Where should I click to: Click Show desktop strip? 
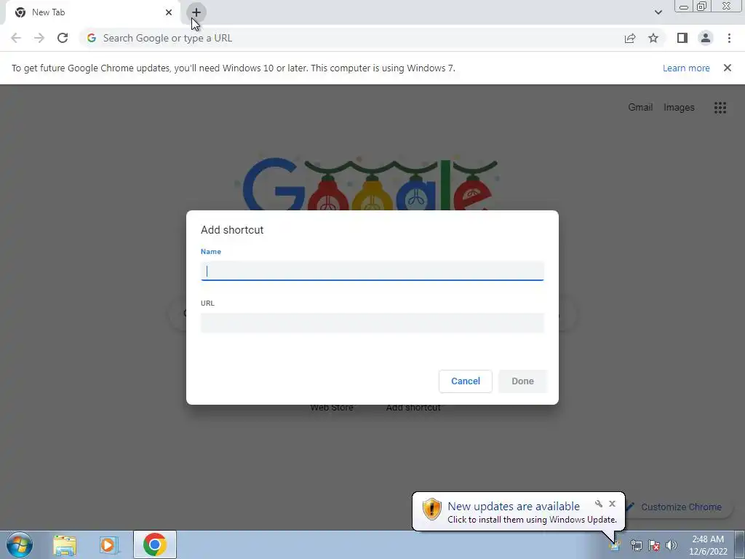740,544
